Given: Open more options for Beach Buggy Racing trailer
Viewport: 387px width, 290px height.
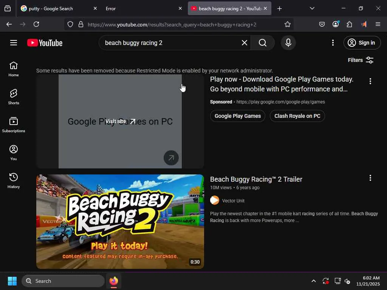Looking at the screenshot, I should [x=370, y=178].
